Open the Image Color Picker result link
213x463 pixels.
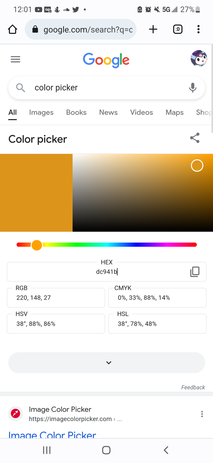click(52, 434)
